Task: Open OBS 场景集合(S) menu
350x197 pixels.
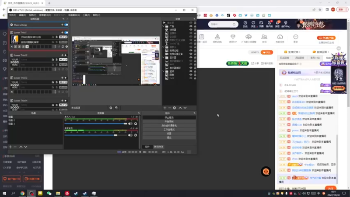Action: coord(74,15)
